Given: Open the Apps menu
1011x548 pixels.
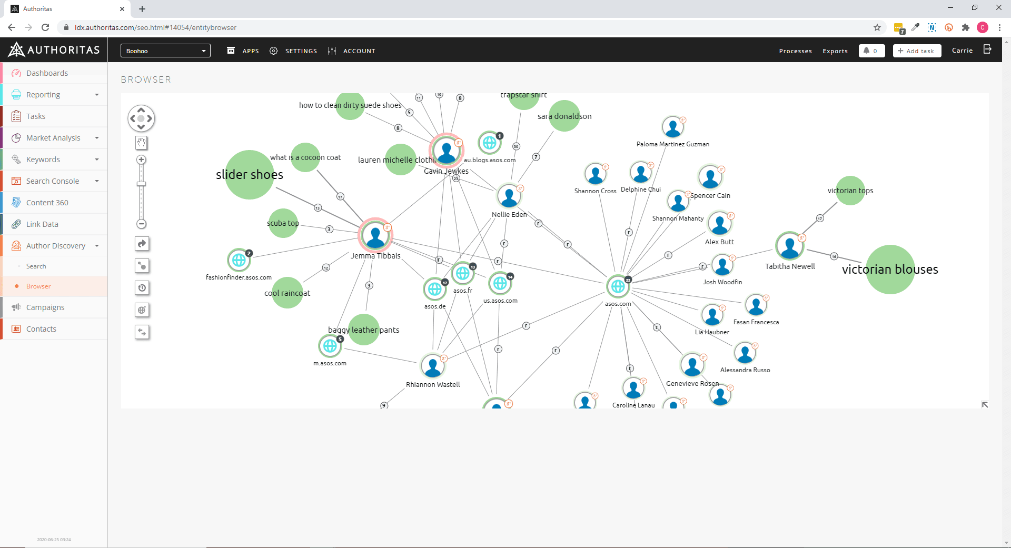Looking at the screenshot, I should coord(243,51).
